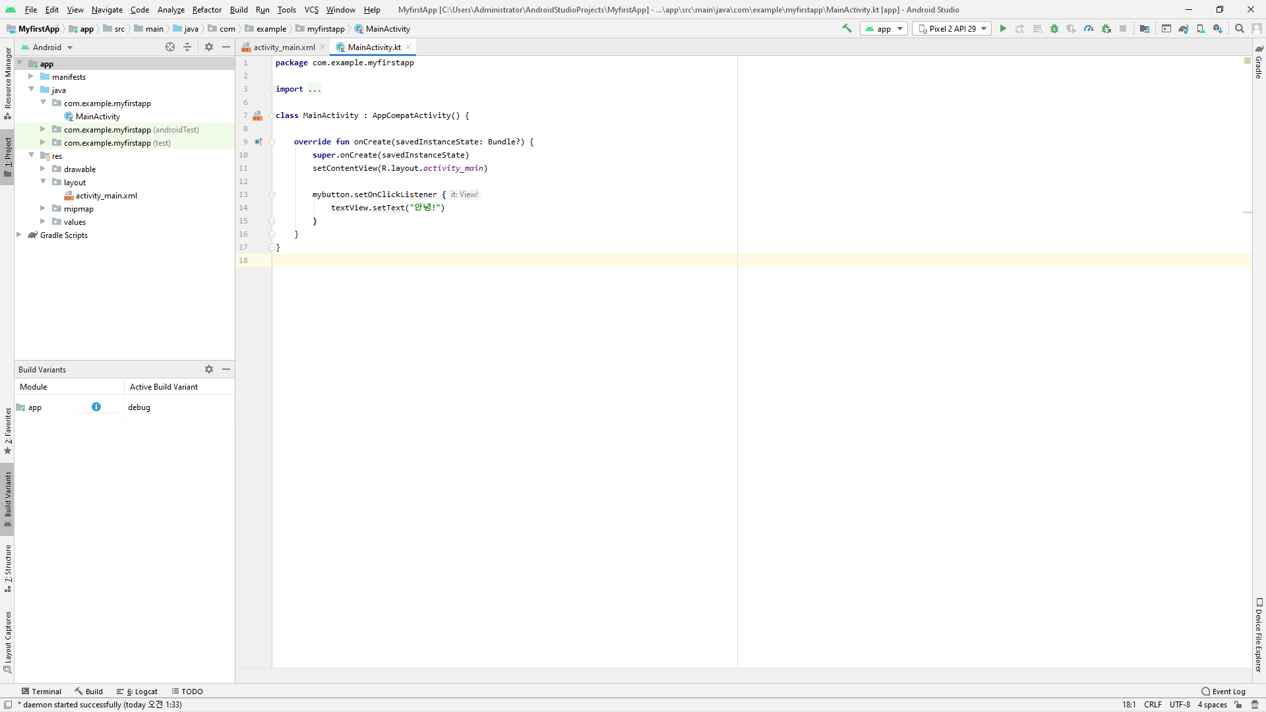The image size is (1266, 712).
Task: Click Search Everywhere magnifier icon
Action: (x=1240, y=28)
